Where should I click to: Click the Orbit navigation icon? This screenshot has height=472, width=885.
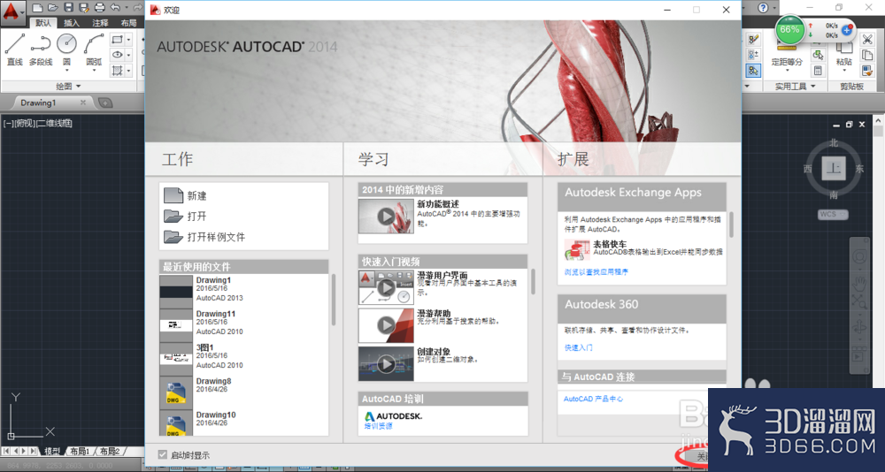[x=860, y=328]
